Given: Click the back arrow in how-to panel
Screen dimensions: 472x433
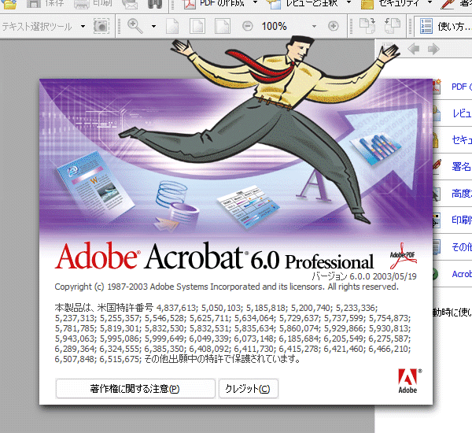Looking at the screenshot, I should pos(413,49).
